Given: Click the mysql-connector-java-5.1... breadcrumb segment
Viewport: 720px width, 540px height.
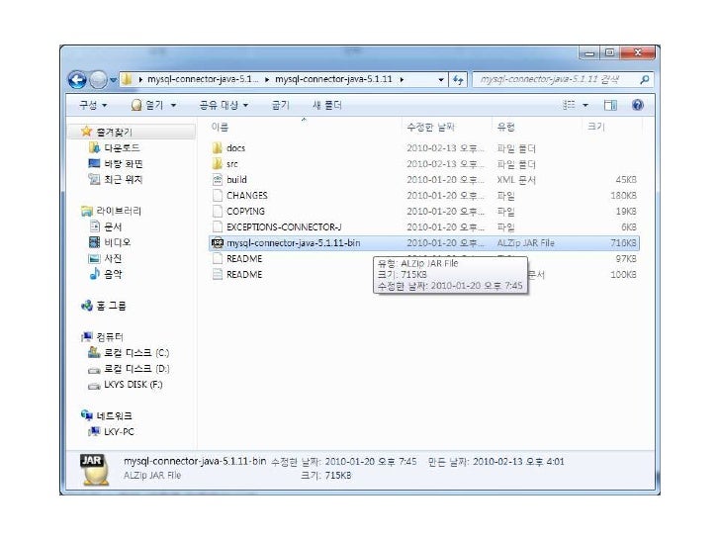Looking at the screenshot, I should pyautogui.click(x=203, y=79).
